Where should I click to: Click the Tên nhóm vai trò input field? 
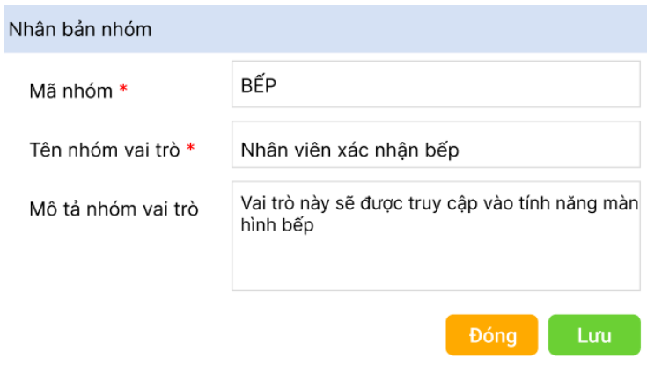click(x=435, y=145)
